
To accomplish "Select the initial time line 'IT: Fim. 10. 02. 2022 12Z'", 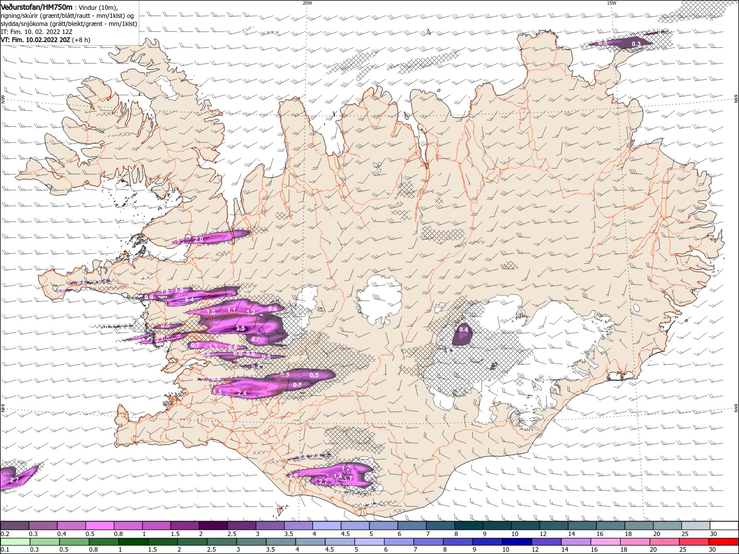I will coord(36,32).
